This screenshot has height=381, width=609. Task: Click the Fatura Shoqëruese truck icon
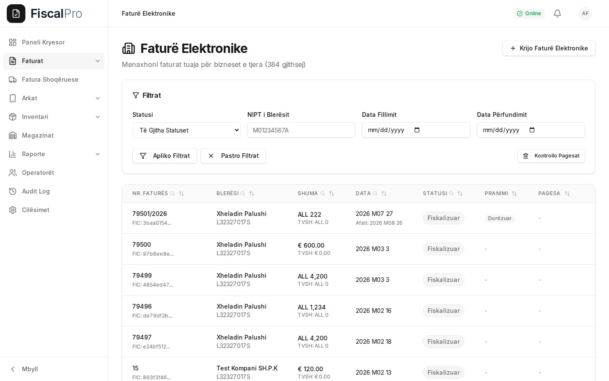tap(13, 80)
